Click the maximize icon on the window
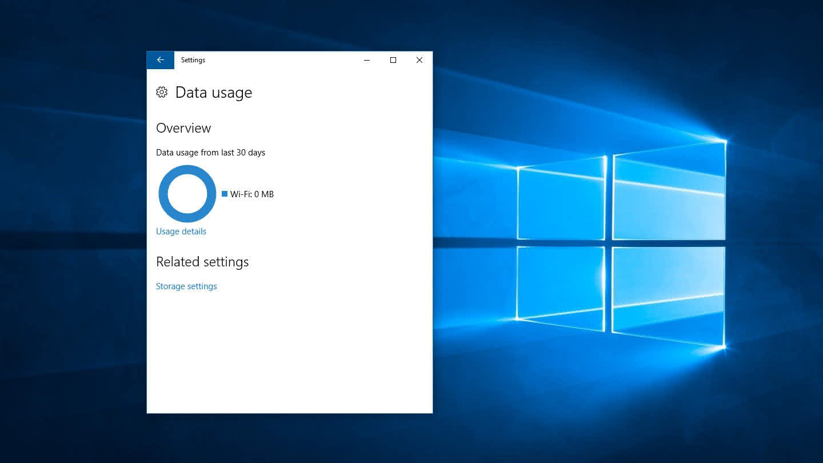Image resolution: width=823 pixels, height=463 pixels. pos(393,60)
